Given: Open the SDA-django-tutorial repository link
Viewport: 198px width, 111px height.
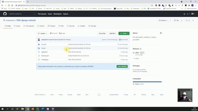Looking at the screenshot, I should pyautogui.click(x=26, y=20).
